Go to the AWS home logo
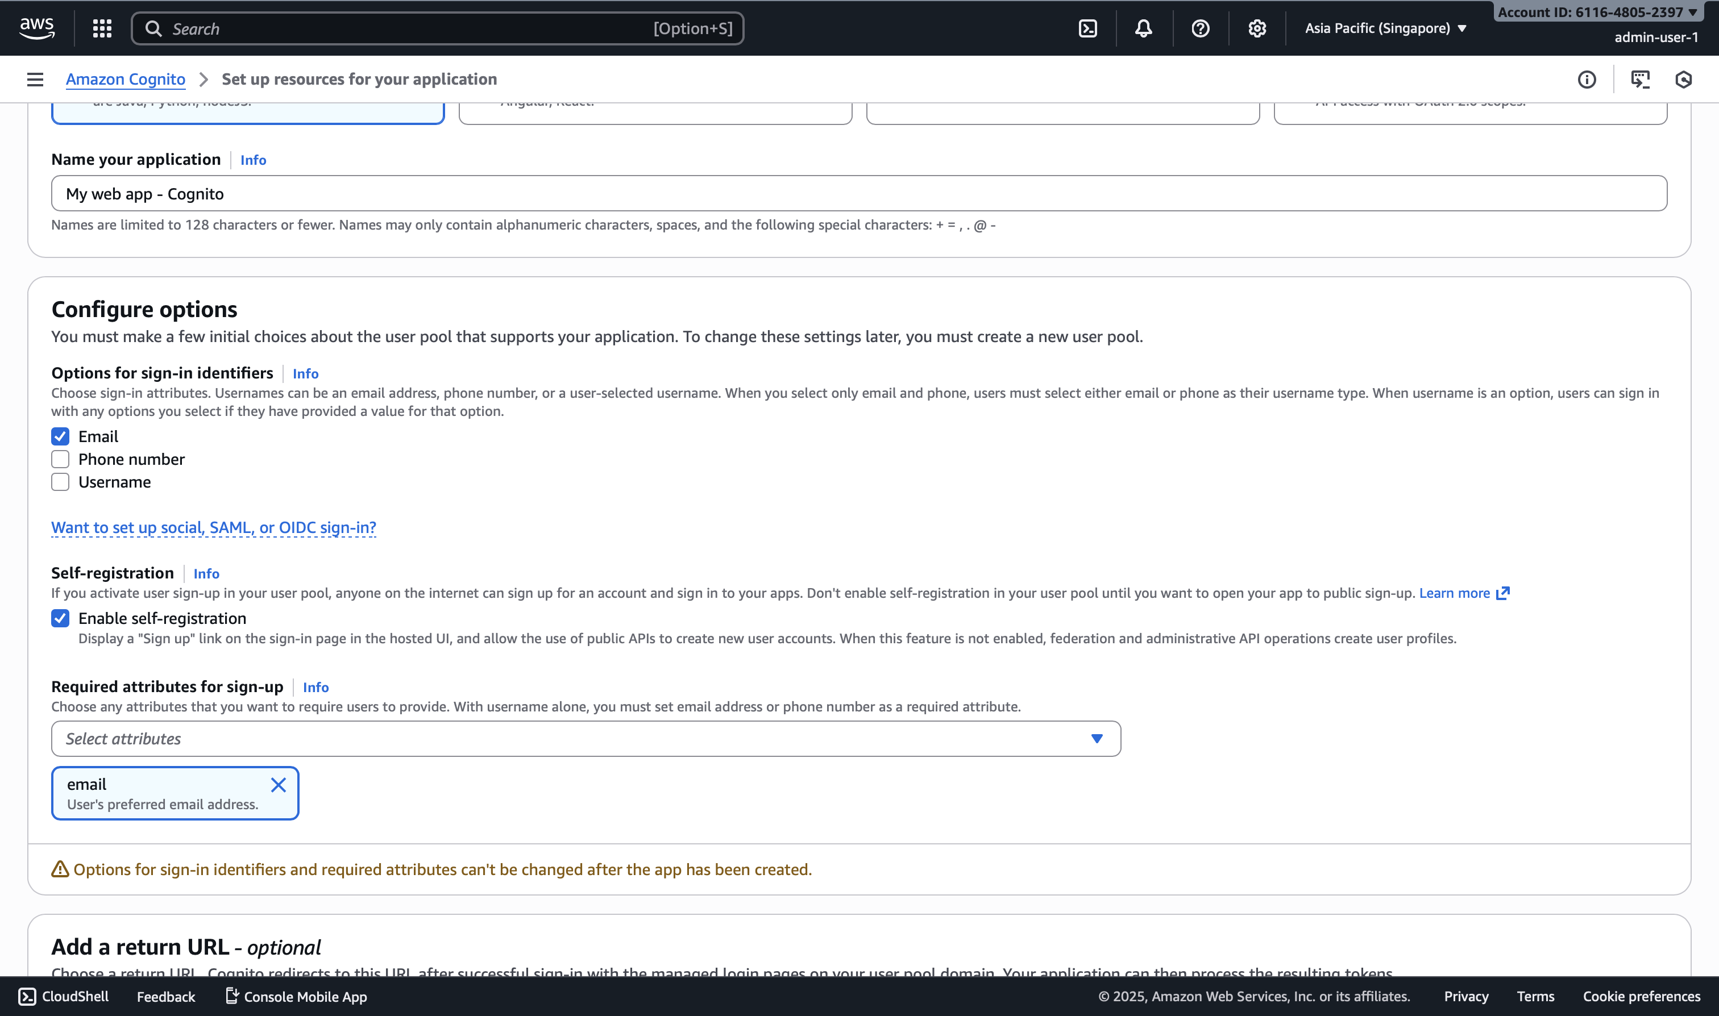The image size is (1719, 1016). coord(37,28)
